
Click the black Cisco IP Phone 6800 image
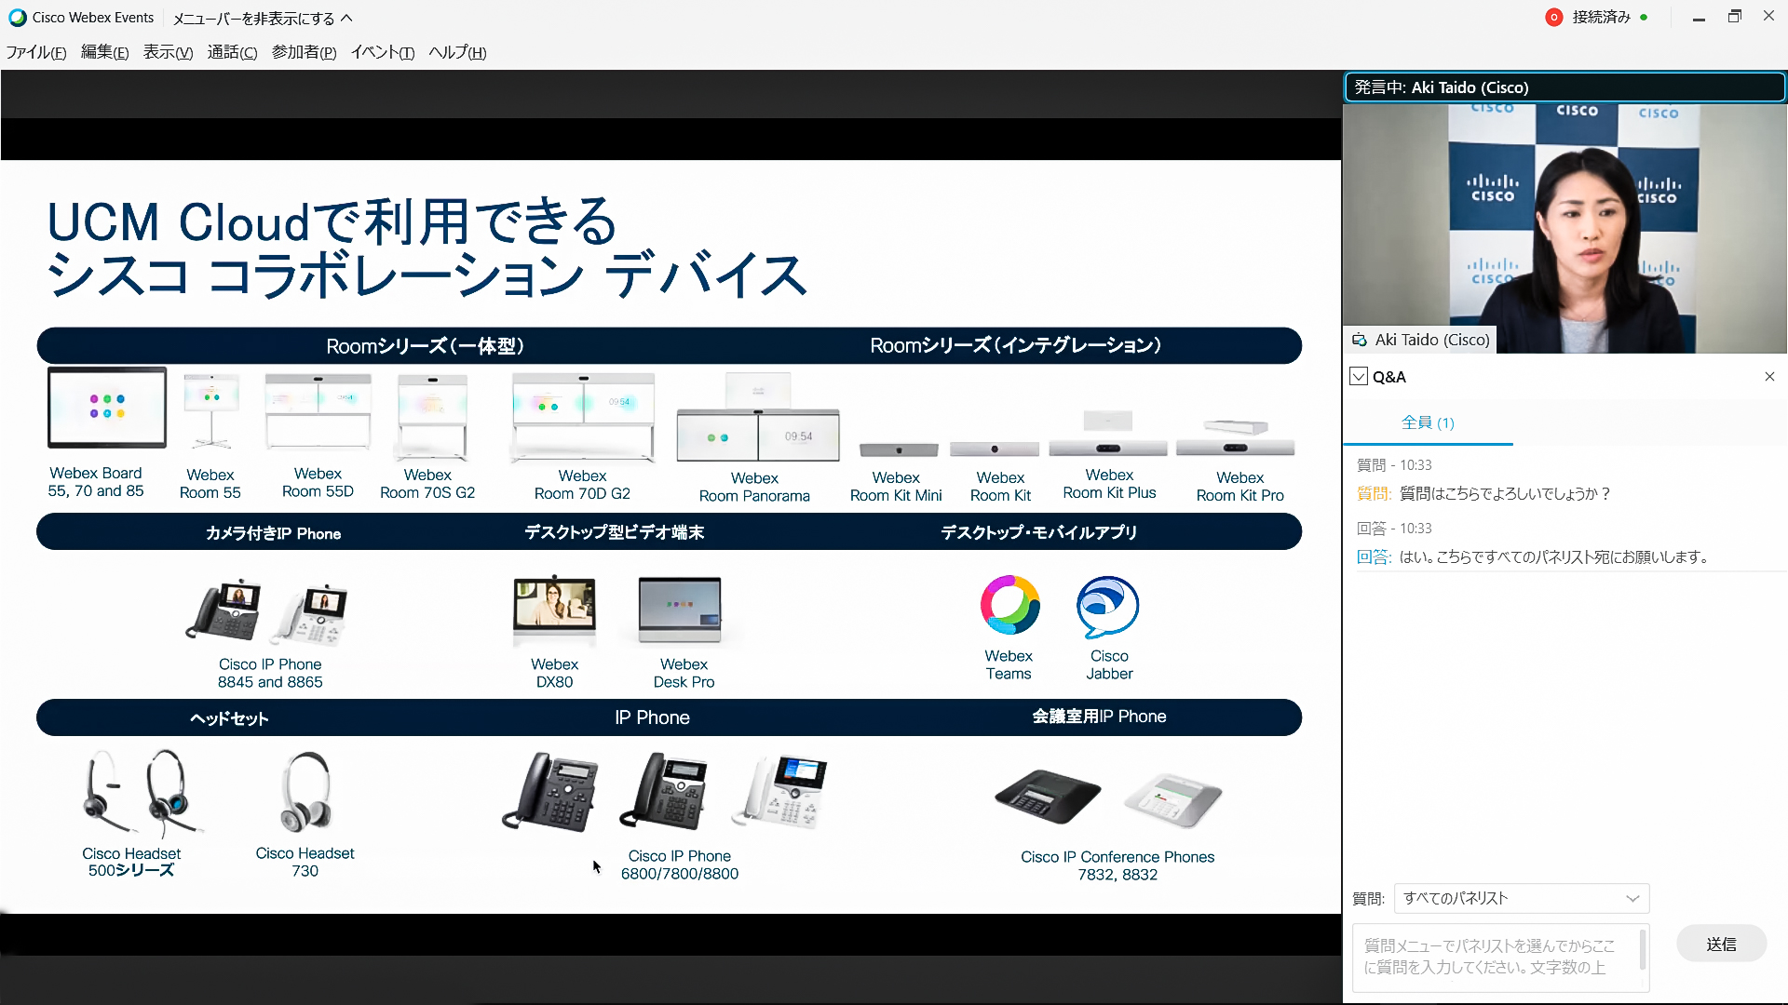click(550, 792)
